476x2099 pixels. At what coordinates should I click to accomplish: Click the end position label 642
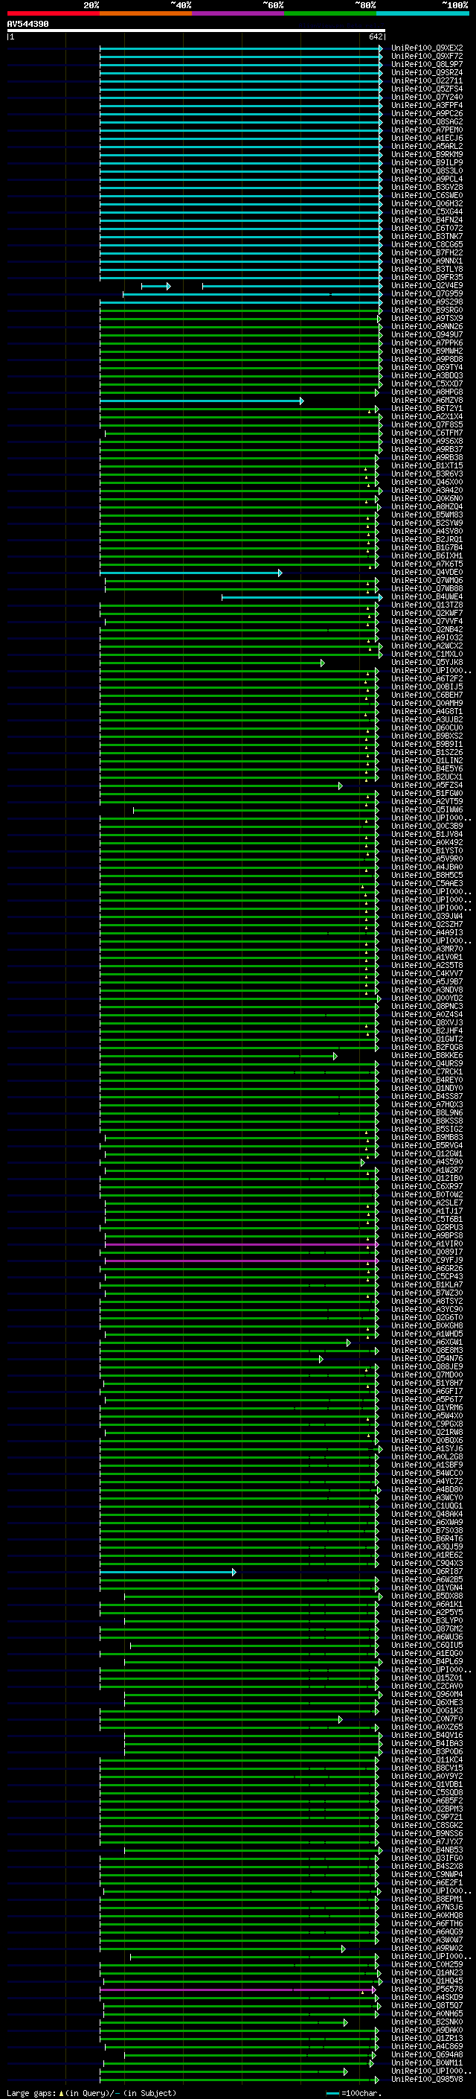[375, 36]
